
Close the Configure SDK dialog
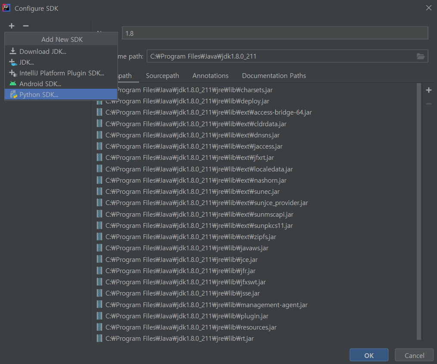pos(429,8)
